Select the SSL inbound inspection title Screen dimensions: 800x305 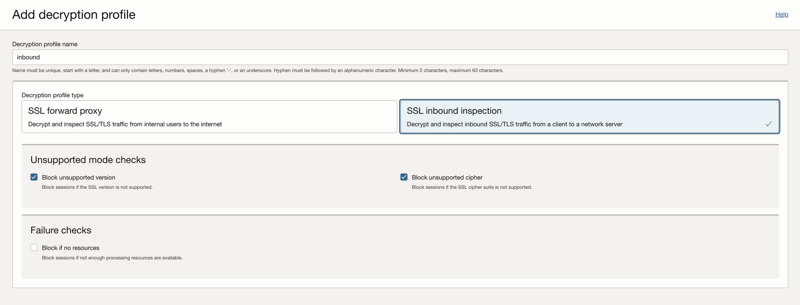pyautogui.click(x=454, y=111)
